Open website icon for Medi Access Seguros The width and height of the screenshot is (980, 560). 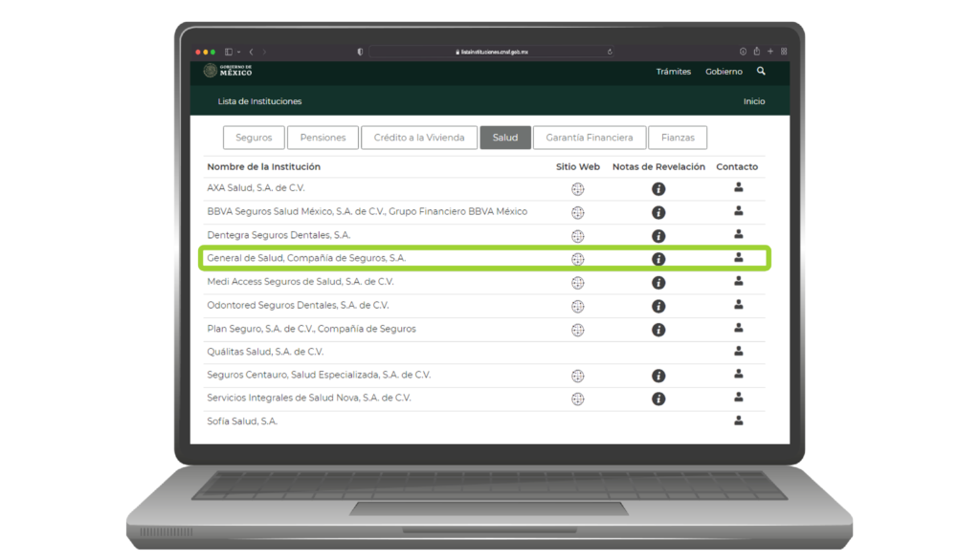click(x=577, y=283)
